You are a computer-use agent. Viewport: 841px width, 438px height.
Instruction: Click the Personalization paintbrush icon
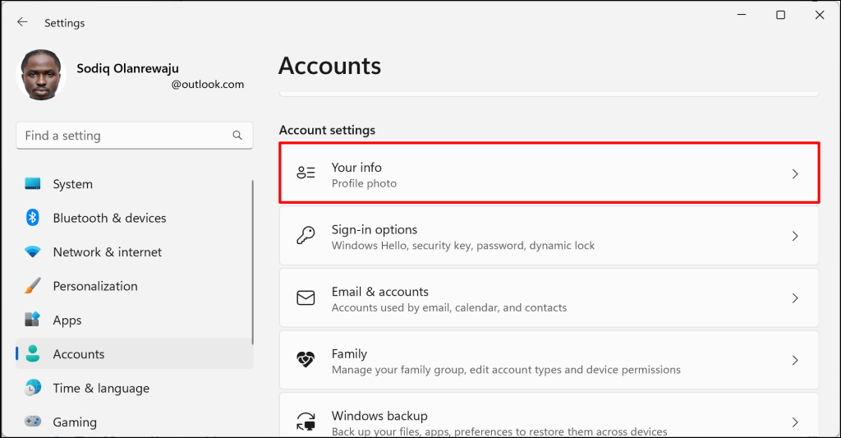pos(33,286)
